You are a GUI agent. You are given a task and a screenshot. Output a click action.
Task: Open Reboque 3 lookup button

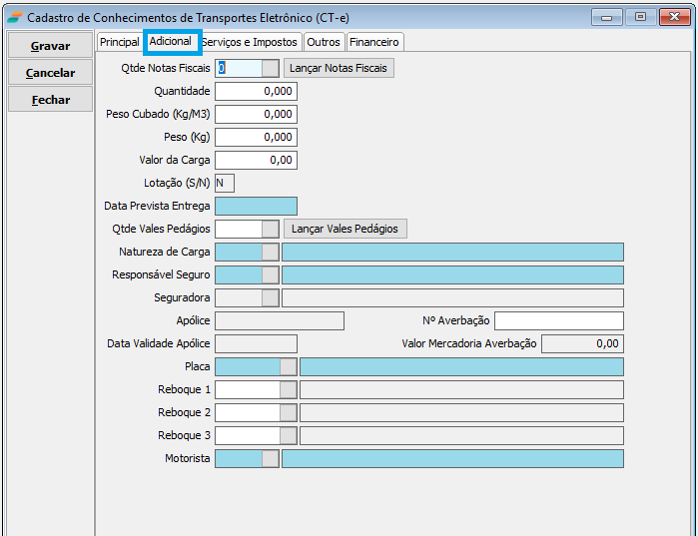tap(289, 435)
